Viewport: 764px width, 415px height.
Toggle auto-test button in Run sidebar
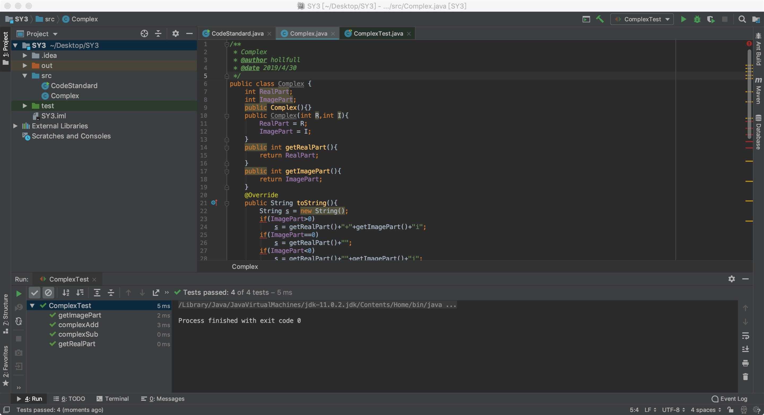[x=19, y=321]
